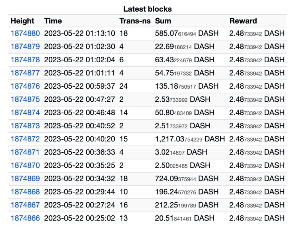Click the Reward column header
This screenshot has height=228, width=291.
click(x=243, y=21)
